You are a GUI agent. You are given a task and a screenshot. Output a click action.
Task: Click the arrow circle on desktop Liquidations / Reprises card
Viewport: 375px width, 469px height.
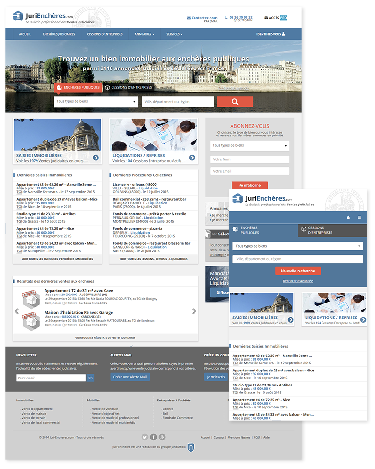(x=192, y=158)
